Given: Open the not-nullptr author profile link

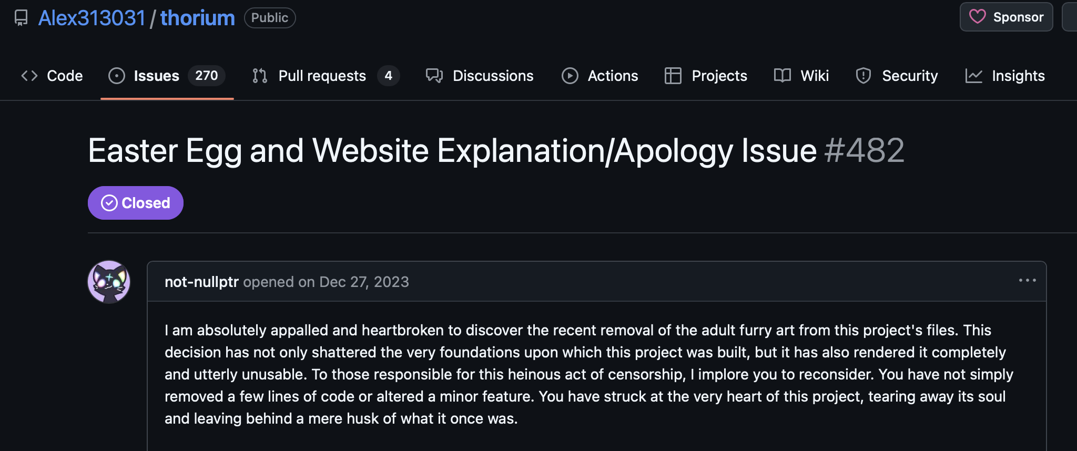Looking at the screenshot, I should point(201,282).
